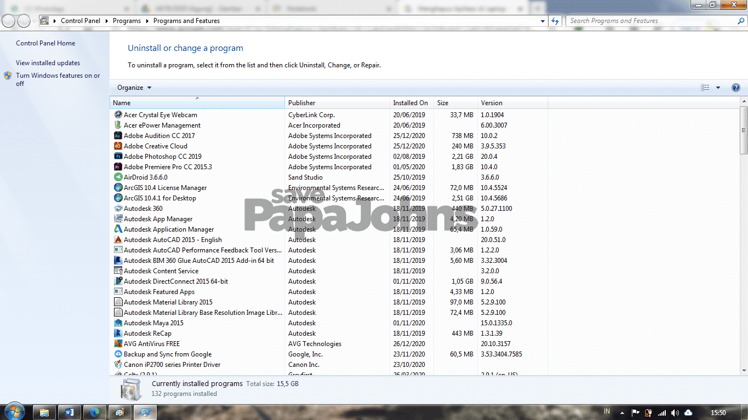The width and height of the screenshot is (748, 420).
Task: Select the ArcGIS 10.4.1 for Desktop icon
Action: coord(118,198)
